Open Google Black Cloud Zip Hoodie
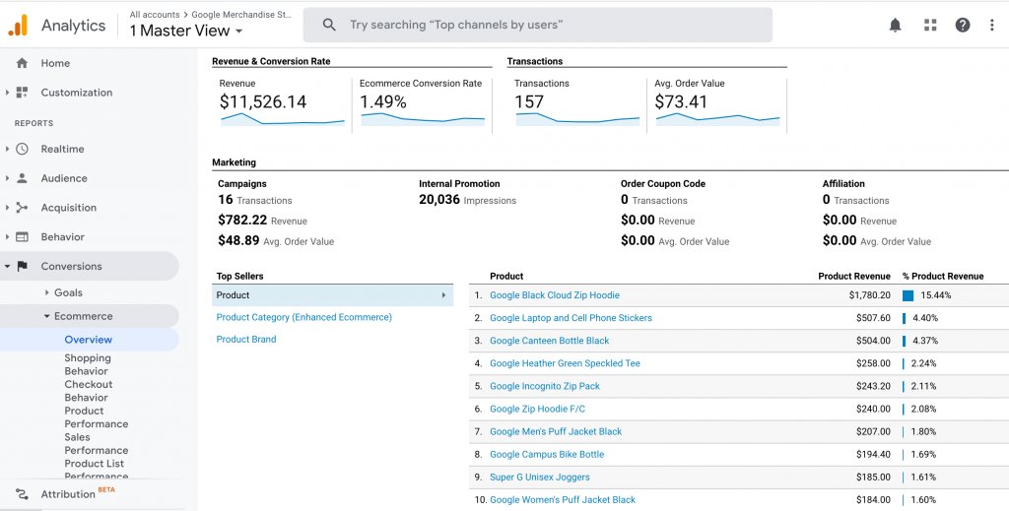This screenshot has width=1009, height=511. pyautogui.click(x=554, y=295)
